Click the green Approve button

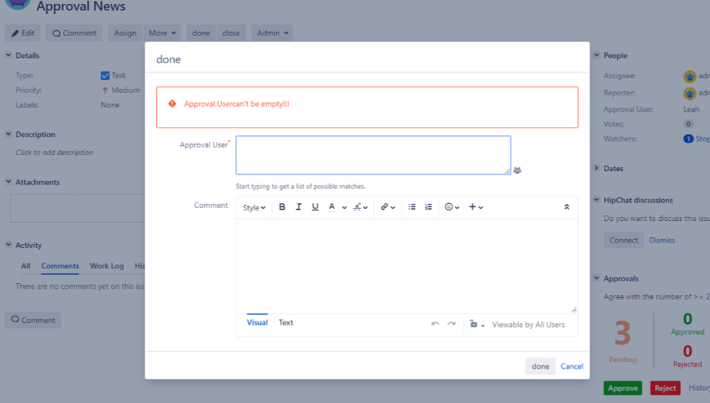point(623,388)
